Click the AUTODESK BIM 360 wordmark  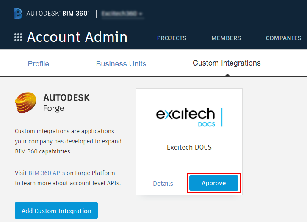click(x=57, y=14)
